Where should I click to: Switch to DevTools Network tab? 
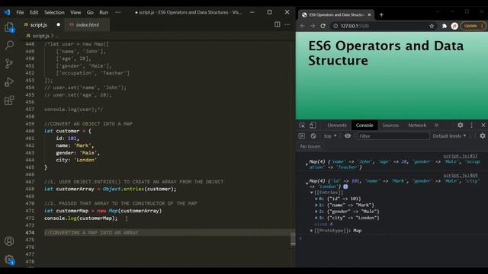[x=417, y=125]
